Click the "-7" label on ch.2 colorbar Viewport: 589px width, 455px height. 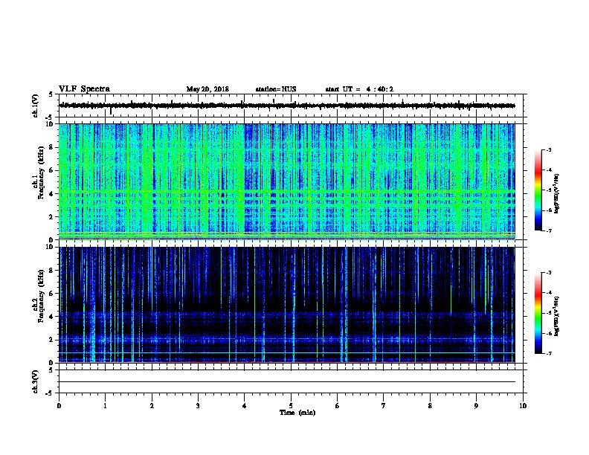click(x=549, y=354)
